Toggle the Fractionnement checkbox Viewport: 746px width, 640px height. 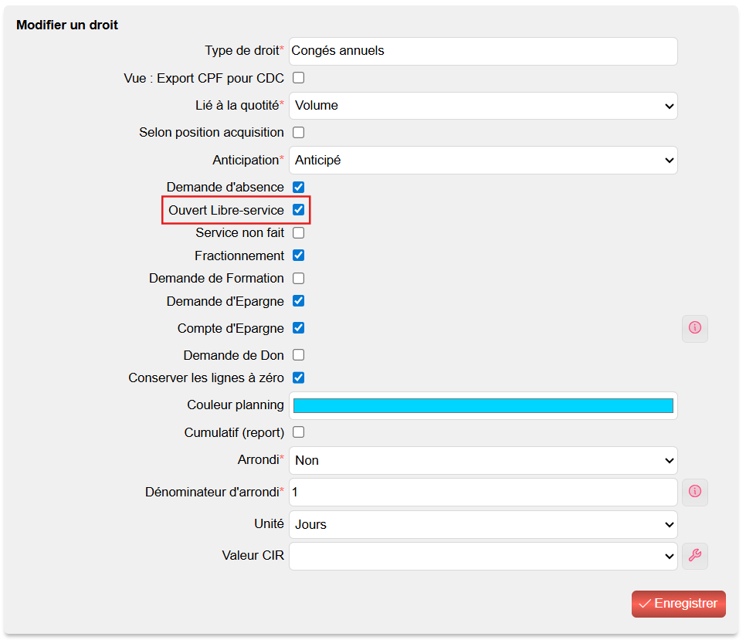click(298, 256)
